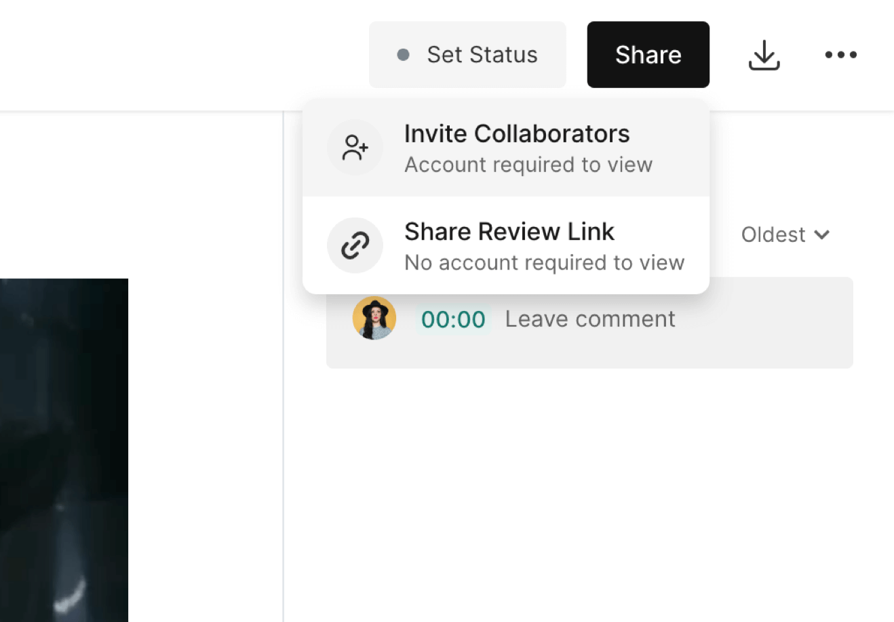Focus the Leave comment text field
Viewport: 894px width, 622px height.
pyautogui.click(x=590, y=319)
